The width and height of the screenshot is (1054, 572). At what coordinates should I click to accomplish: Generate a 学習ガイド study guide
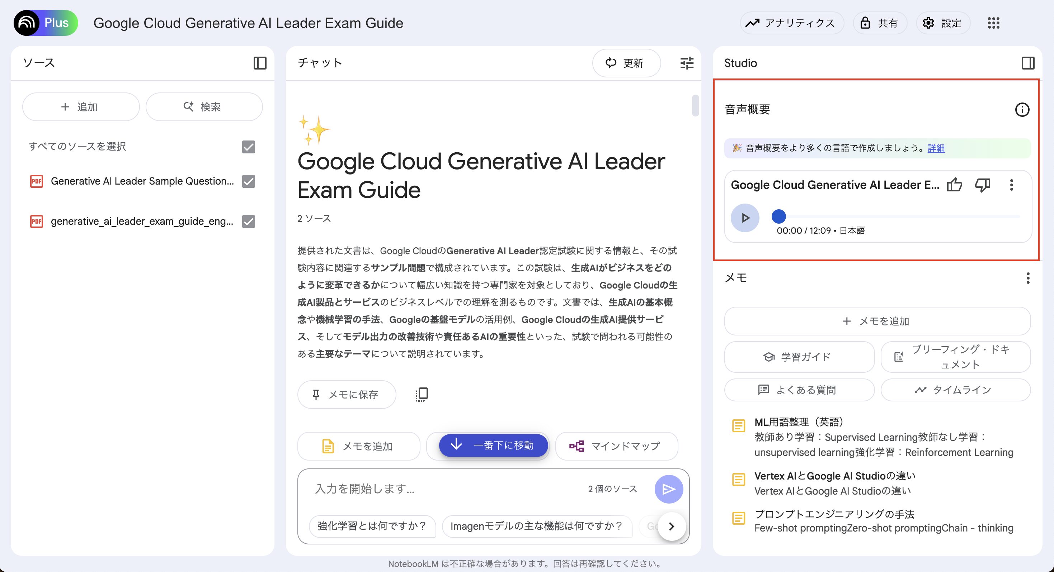tap(799, 357)
